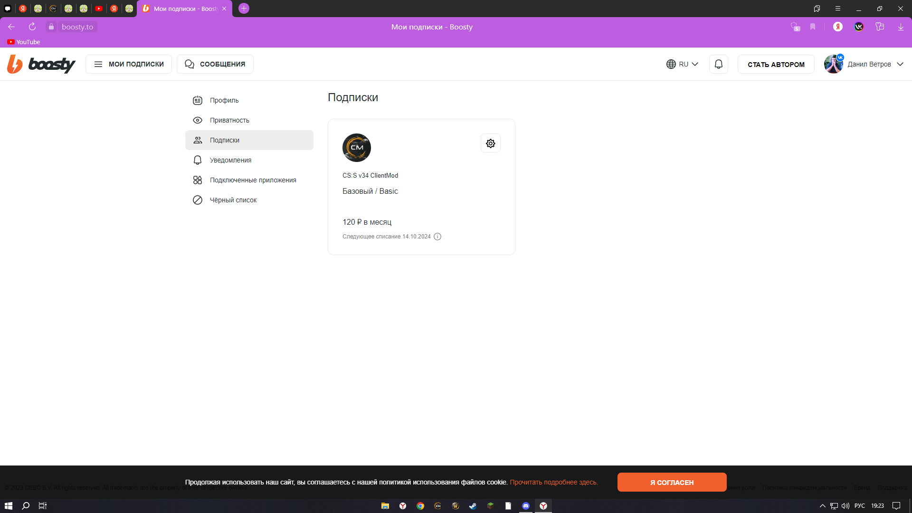This screenshot has height=513, width=912.
Task: Expand the RU language selector
Action: 682,64
